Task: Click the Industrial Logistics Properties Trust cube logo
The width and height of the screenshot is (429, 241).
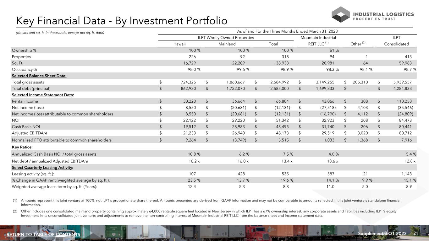Action: [x=341, y=14]
